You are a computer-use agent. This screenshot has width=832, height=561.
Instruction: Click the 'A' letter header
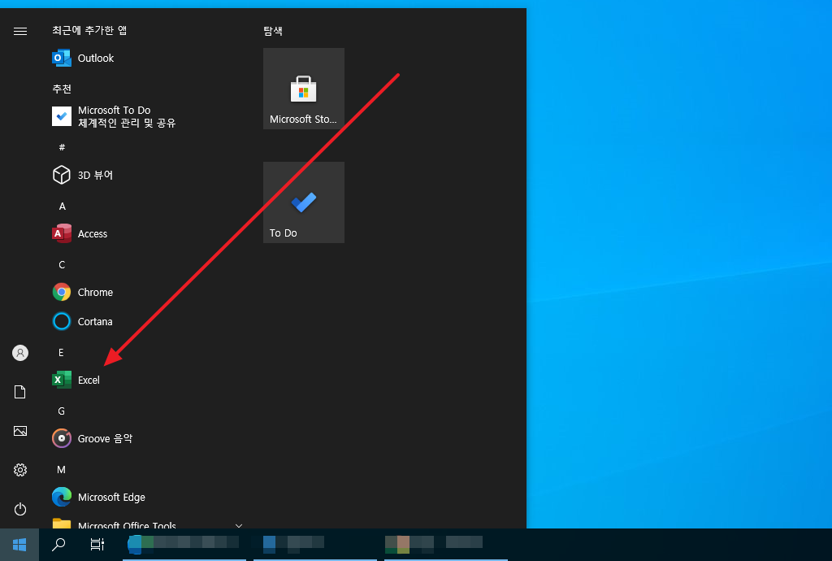[62, 206]
